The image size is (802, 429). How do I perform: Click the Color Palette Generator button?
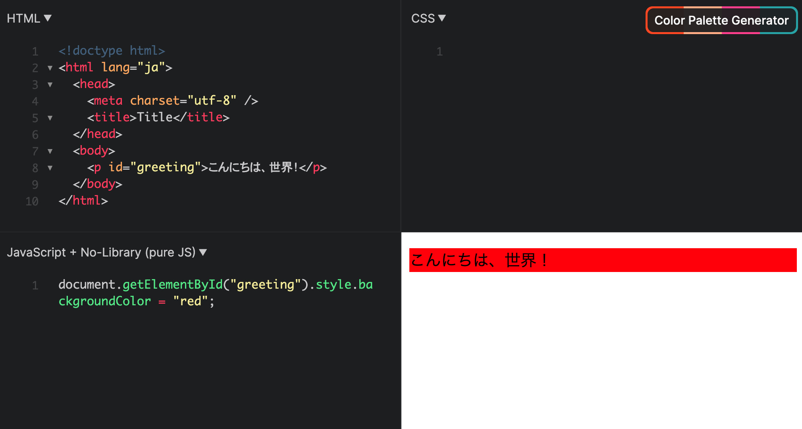coord(721,20)
